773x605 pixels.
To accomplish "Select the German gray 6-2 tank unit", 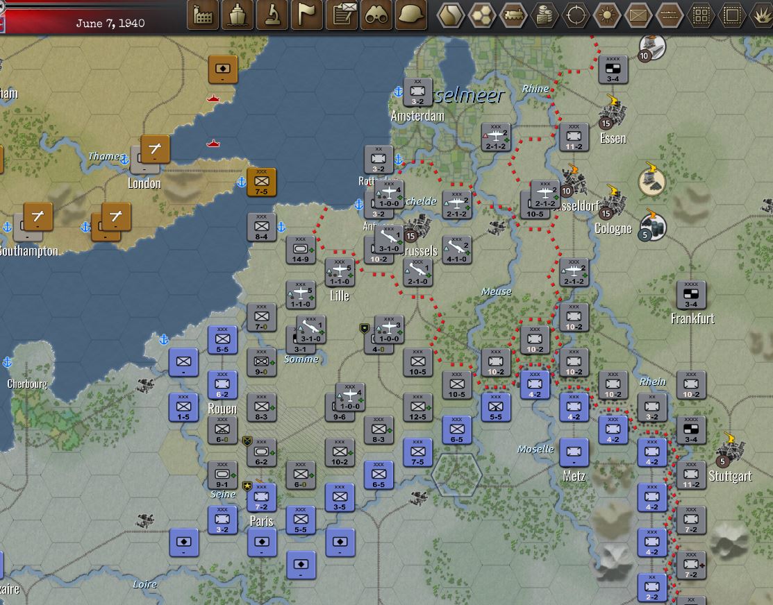I will (261, 452).
